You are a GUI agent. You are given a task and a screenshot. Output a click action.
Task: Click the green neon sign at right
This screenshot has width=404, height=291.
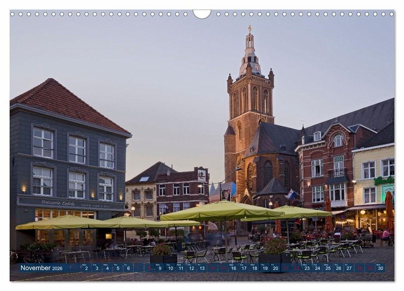point(384,181)
